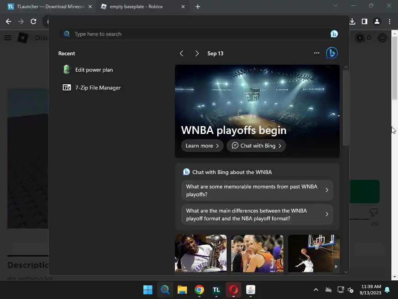
Task: Click the Roblox logo in page header
Action: pyautogui.click(x=23, y=38)
